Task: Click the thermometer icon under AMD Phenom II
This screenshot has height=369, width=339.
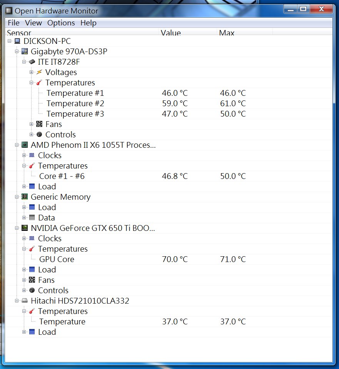Action: tap(32, 166)
